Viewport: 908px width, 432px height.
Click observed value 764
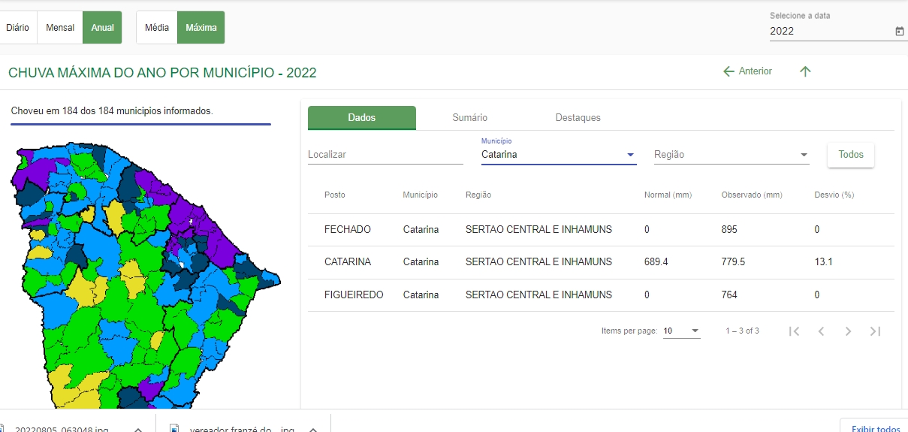coord(730,295)
